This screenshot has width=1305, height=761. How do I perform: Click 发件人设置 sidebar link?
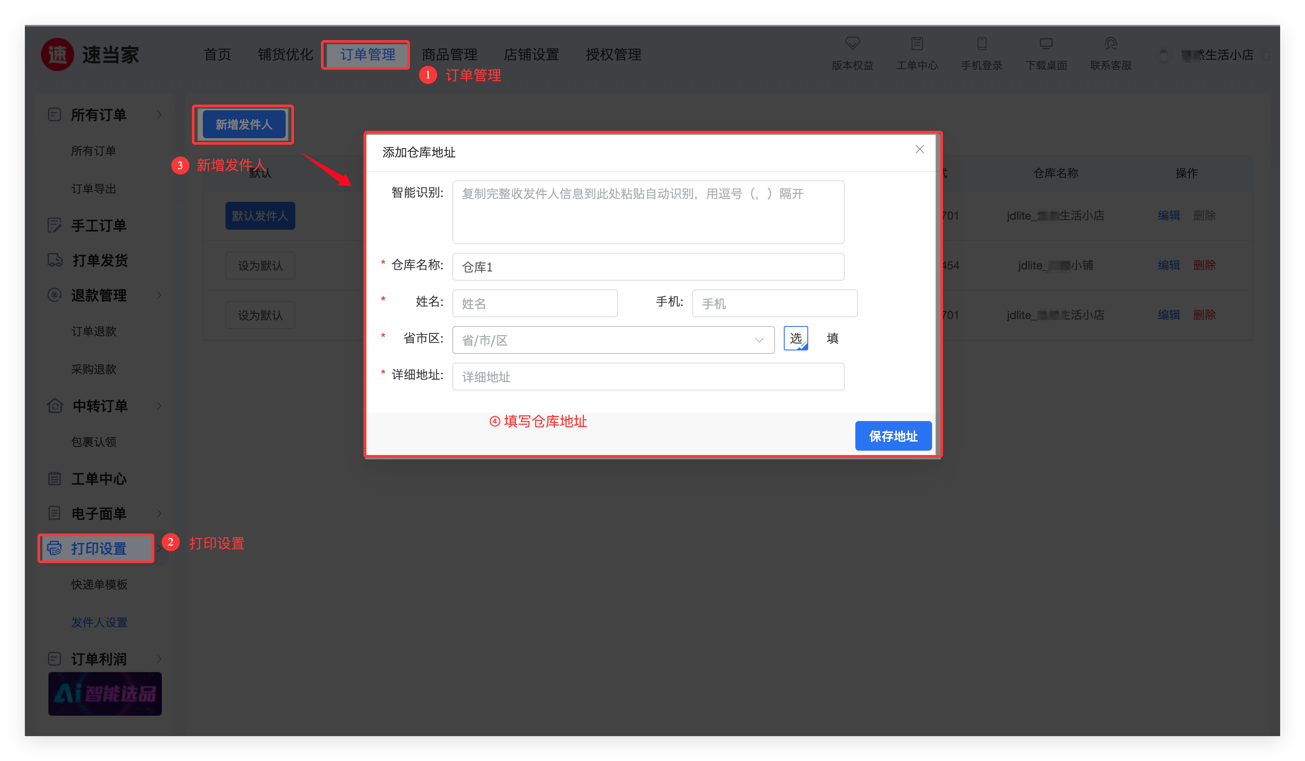(99, 622)
